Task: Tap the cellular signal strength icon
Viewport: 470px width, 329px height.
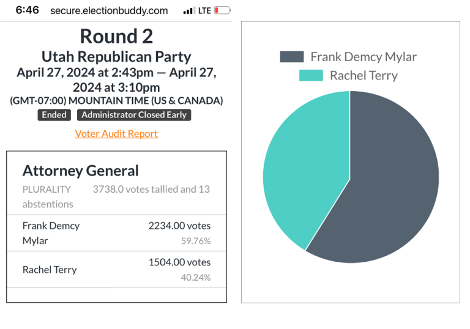Action: (188, 11)
